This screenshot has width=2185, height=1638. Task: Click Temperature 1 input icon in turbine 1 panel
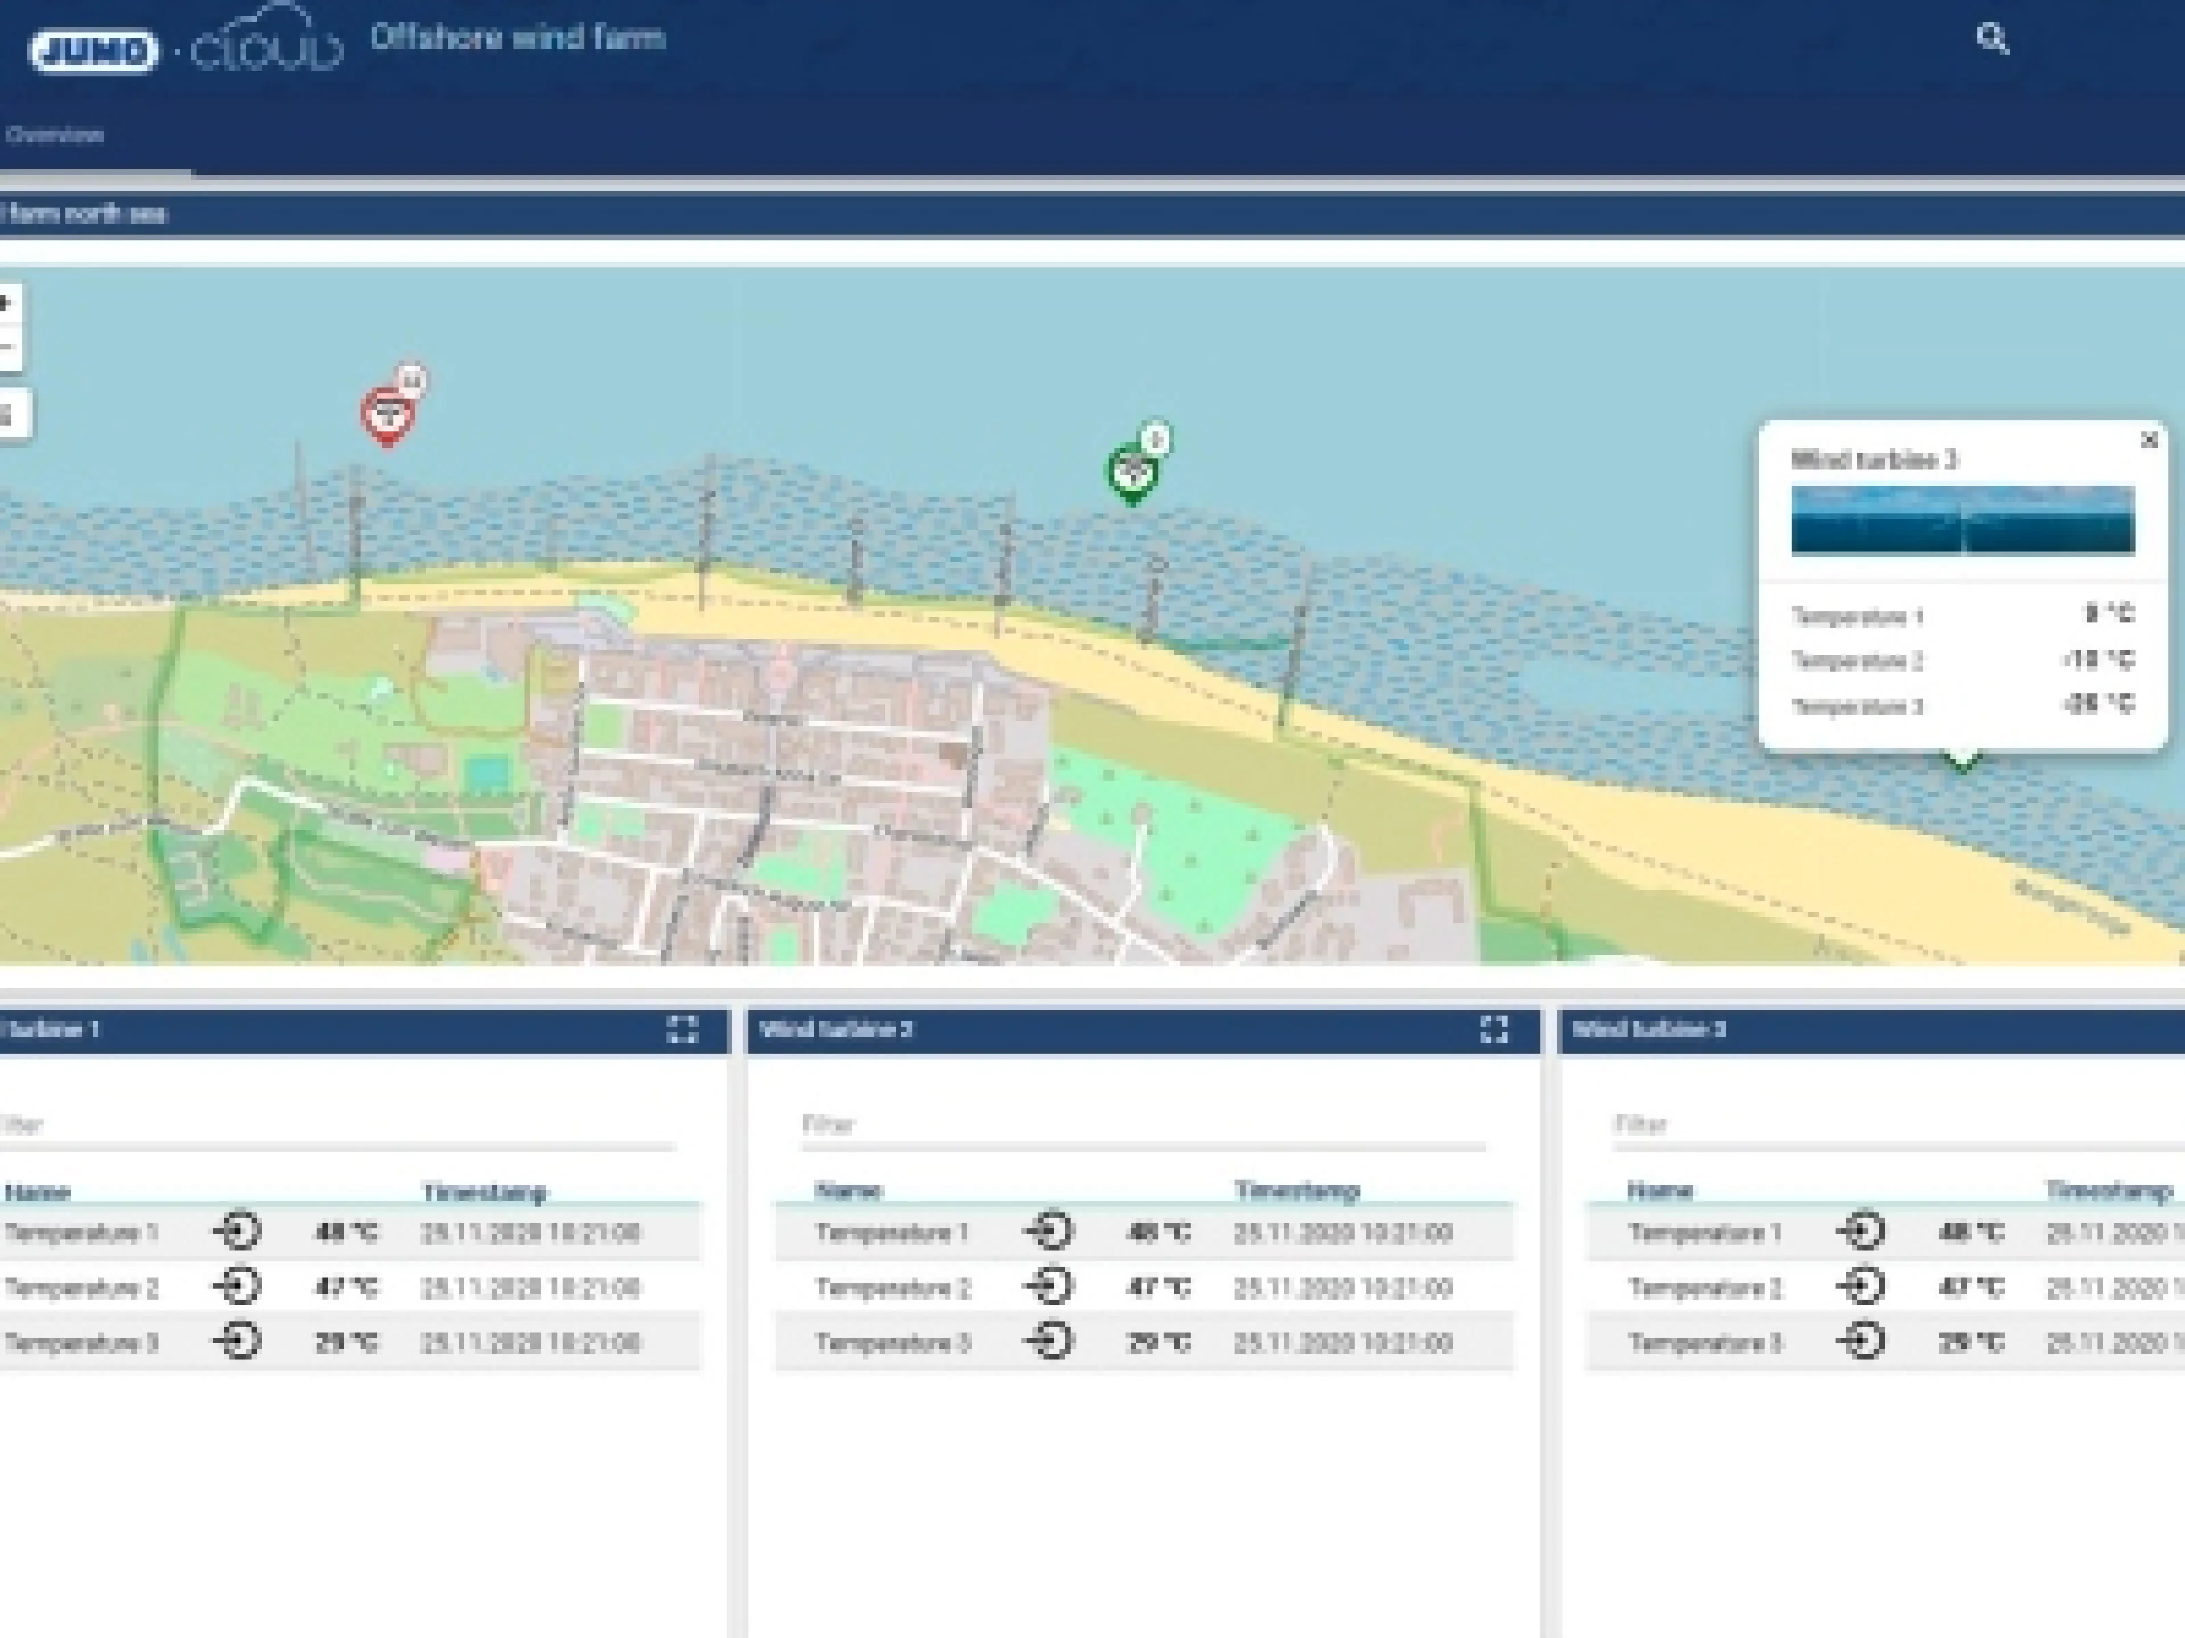pos(237,1232)
